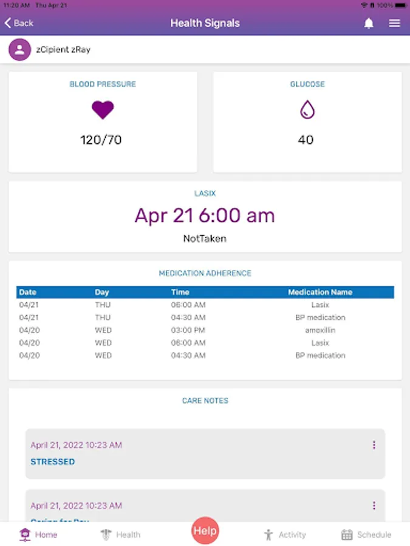Select the 120/70 blood pressure reading
410x546 pixels.
101,140
